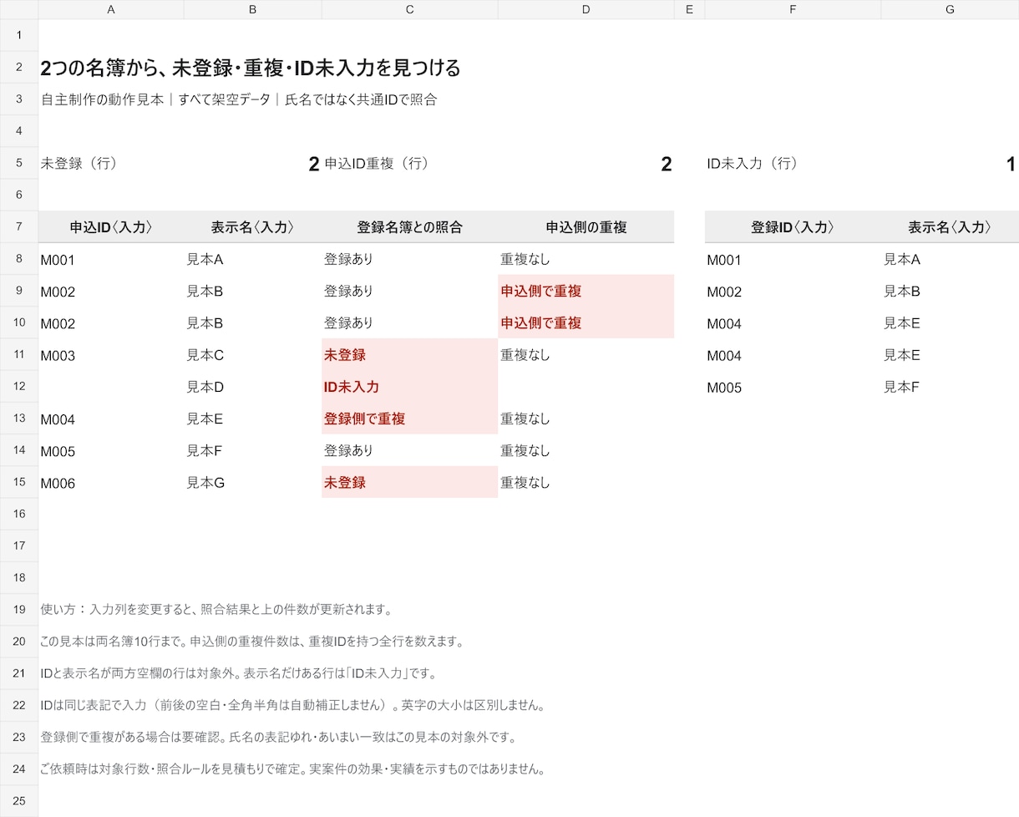Click the M006 application ID cell

[x=111, y=482]
